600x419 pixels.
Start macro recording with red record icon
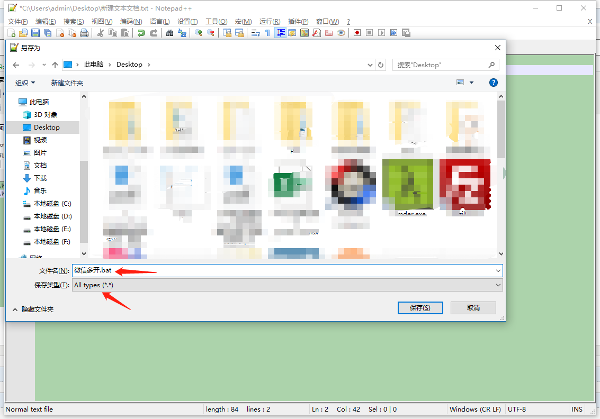pyautogui.click(x=357, y=33)
